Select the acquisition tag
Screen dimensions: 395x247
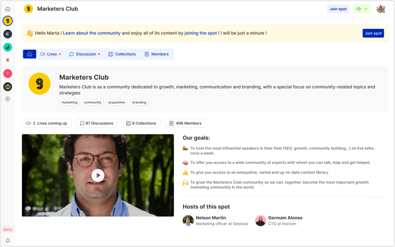pos(116,103)
